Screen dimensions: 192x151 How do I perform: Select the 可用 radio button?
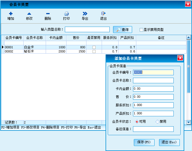pyautogui.click(x=137, y=122)
